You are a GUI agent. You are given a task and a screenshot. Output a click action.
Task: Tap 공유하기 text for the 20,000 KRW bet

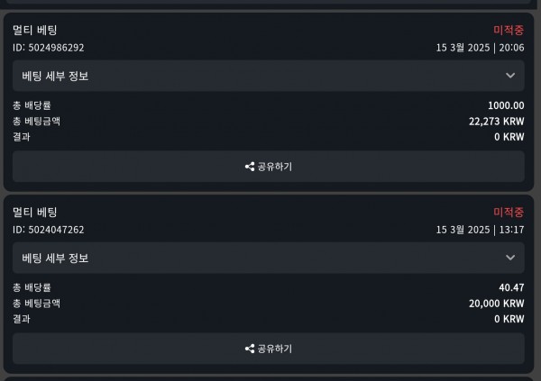click(275, 349)
